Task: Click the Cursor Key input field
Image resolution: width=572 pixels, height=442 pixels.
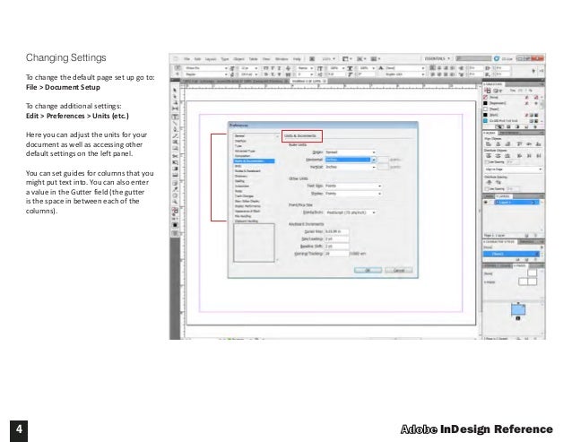Action: click(x=337, y=231)
